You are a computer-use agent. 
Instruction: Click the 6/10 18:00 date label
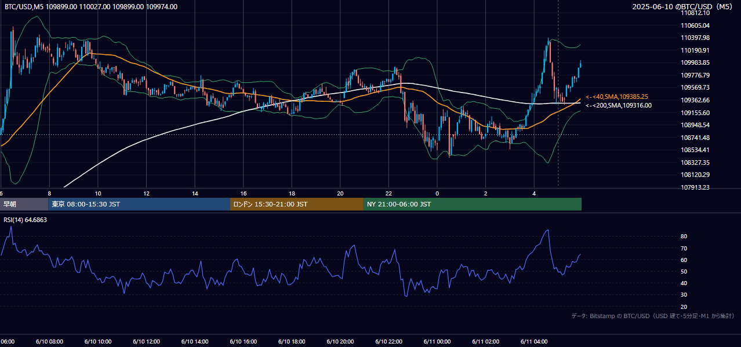(x=292, y=341)
